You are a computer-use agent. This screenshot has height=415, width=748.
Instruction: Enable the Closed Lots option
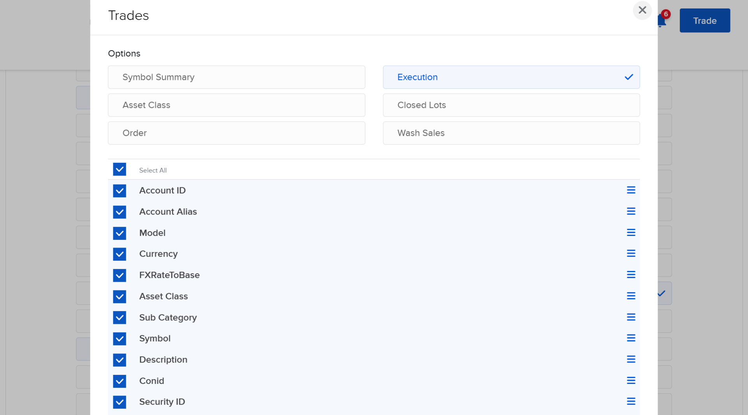pyautogui.click(x=511, y=105)
